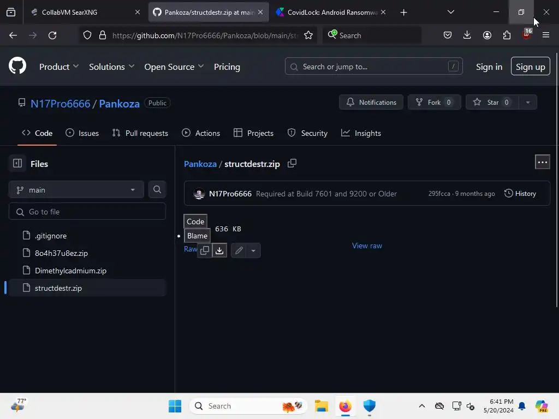The image size is (559, 419).
Task: Search files with magnifier button
Action: [157, 189]
